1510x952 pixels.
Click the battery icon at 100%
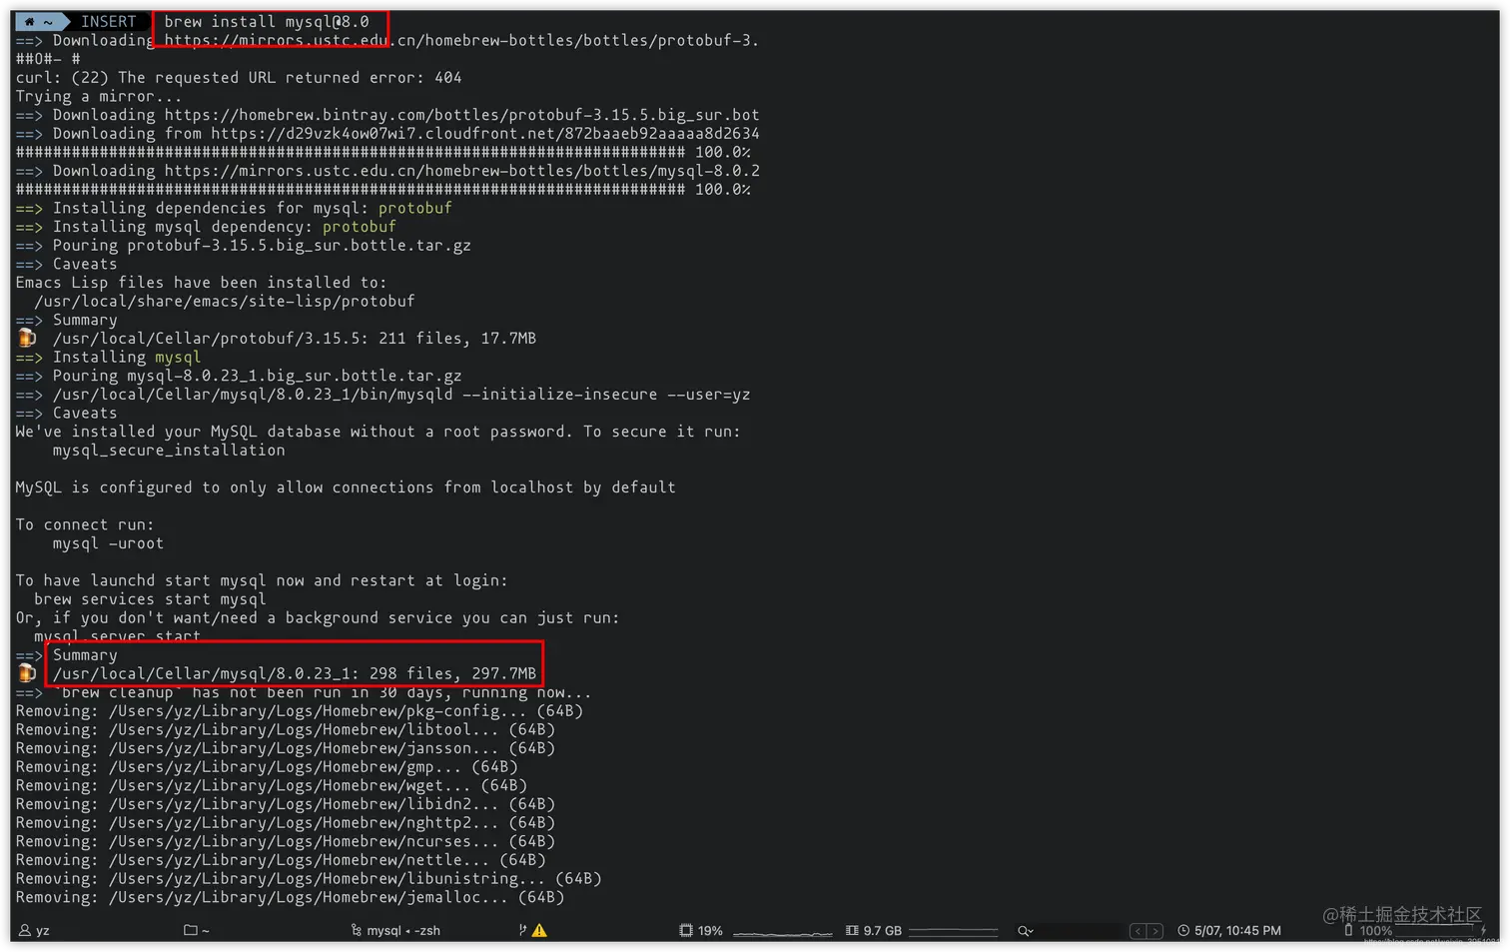1348,930
